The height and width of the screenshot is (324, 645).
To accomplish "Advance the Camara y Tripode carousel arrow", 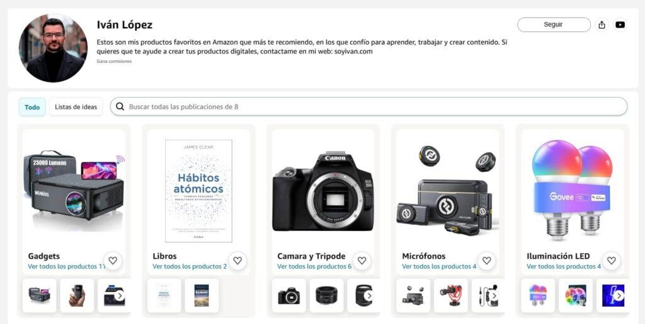I will tap(369, 296).
